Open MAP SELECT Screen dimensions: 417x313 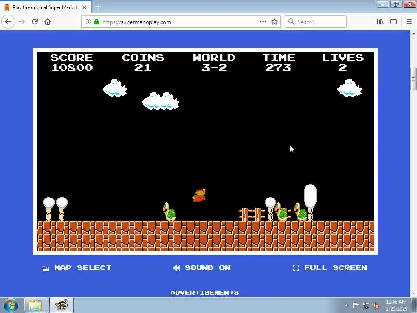point(77,268)
